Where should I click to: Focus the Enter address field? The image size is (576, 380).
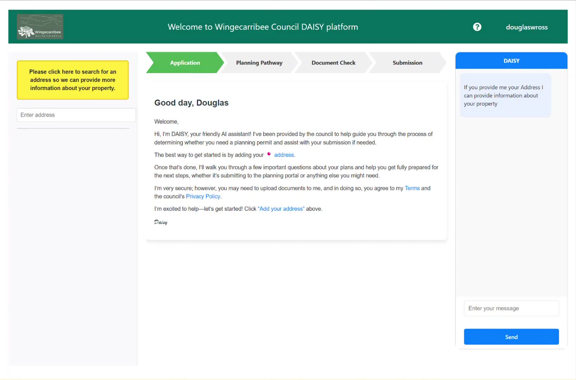[76, 115]
